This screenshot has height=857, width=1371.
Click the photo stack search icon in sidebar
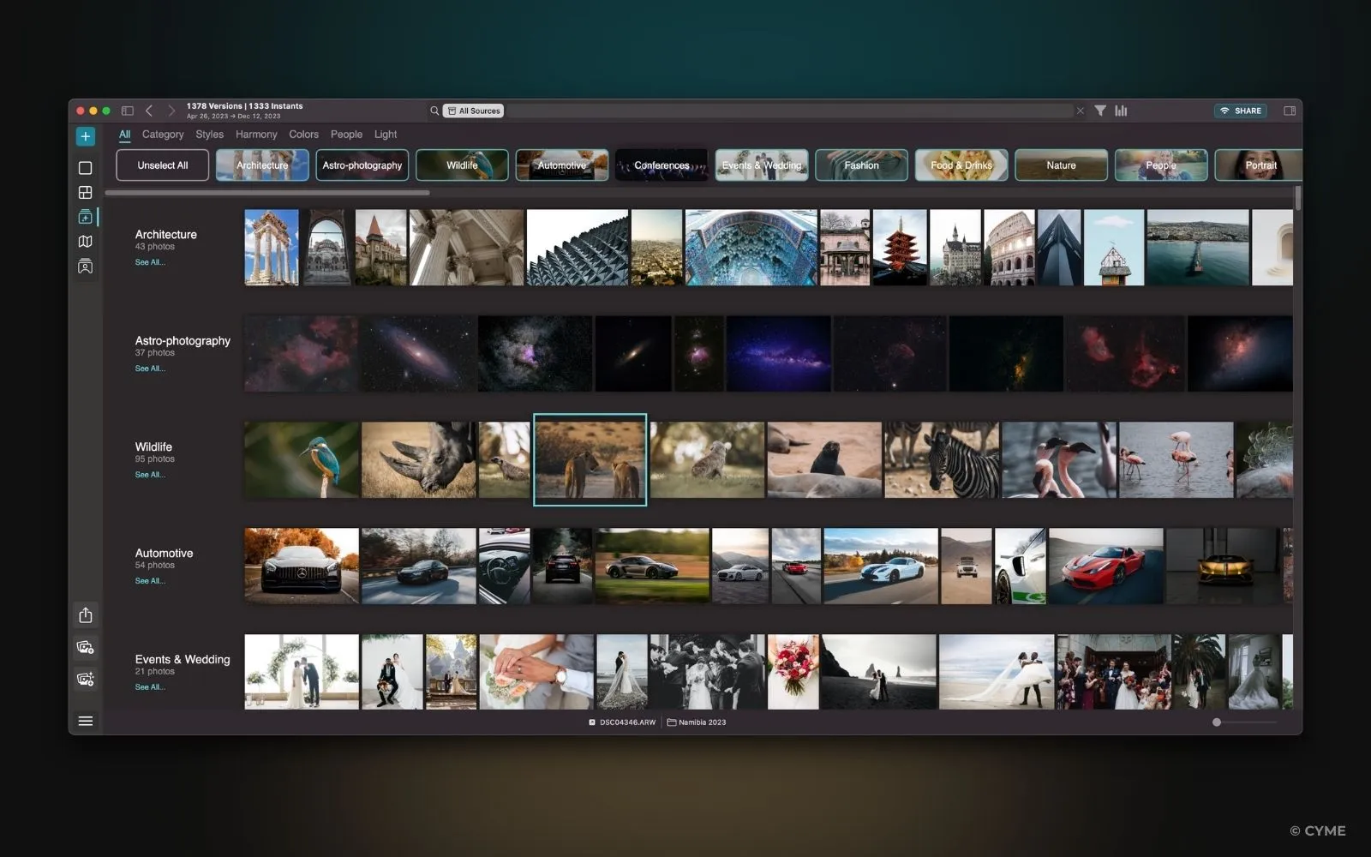coord(85,647)
